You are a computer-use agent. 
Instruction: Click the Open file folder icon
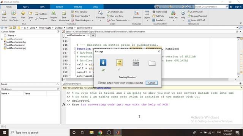click(x=30, y=14)
